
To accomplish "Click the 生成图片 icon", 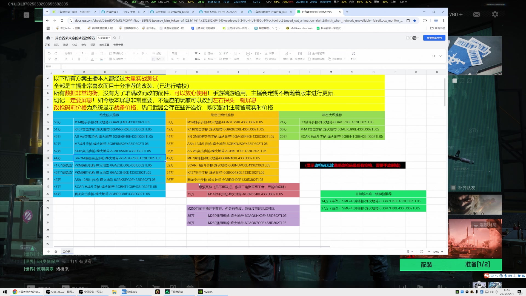I will tap(300, 54).
